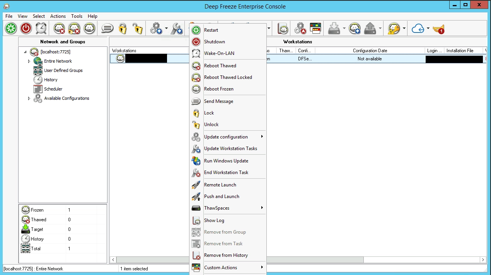This screenshot has width=491, height=275.
Task: Open the View menu
Action: point(23,16)
